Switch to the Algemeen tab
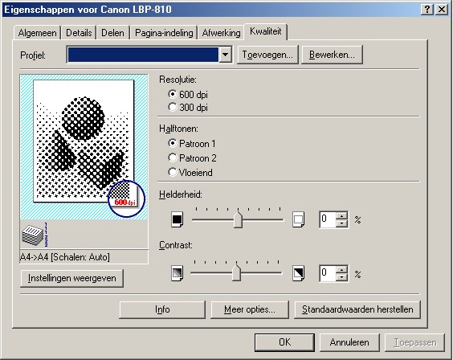Screen dimensions: 453x360 tap(37, 33)
